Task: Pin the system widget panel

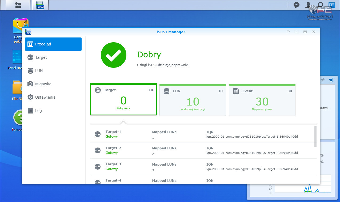Action: 323,80
